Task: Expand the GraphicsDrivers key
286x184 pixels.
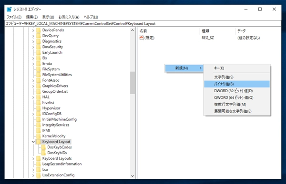Action: tap(33, 86)
